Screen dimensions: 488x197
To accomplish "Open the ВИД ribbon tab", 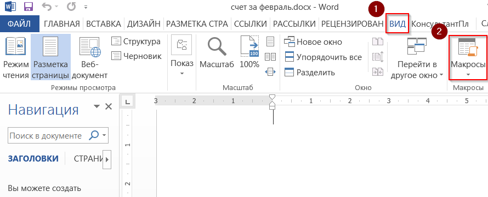I will (398, 24).
